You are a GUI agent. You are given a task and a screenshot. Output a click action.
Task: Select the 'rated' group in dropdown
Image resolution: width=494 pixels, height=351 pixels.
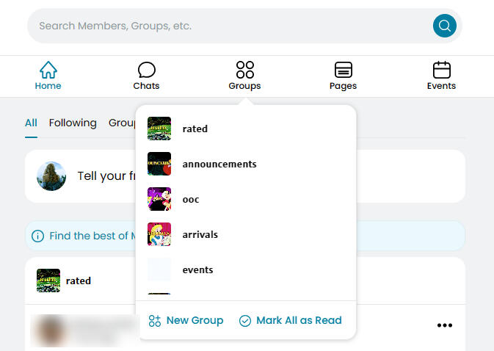pyautogui.click(x=195, y=129)
